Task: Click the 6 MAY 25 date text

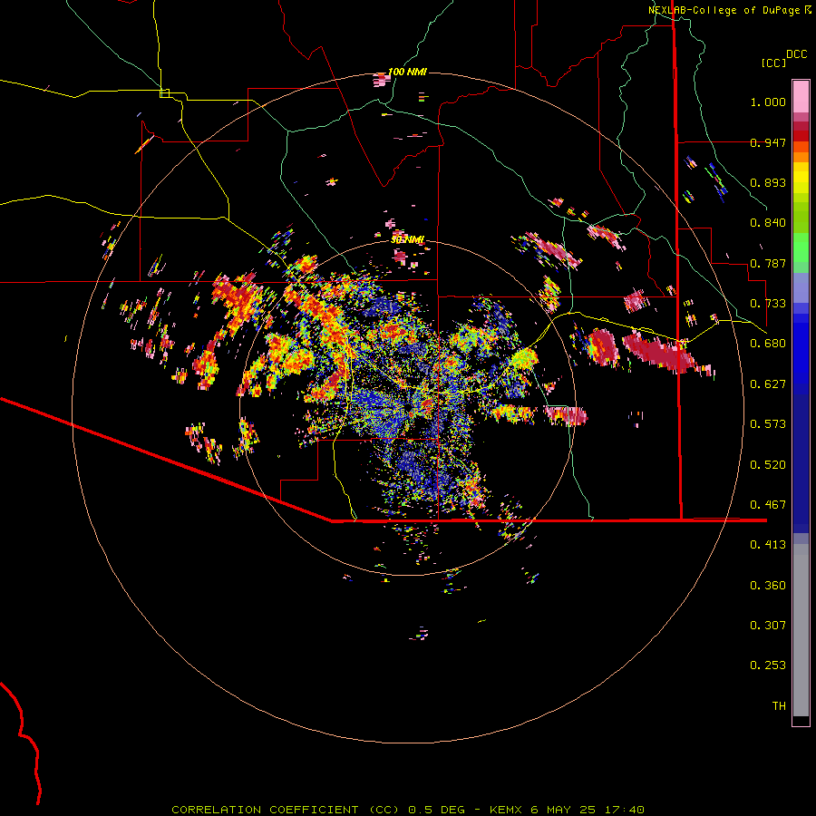Action: pyautogui.click(x=563, y=810)
